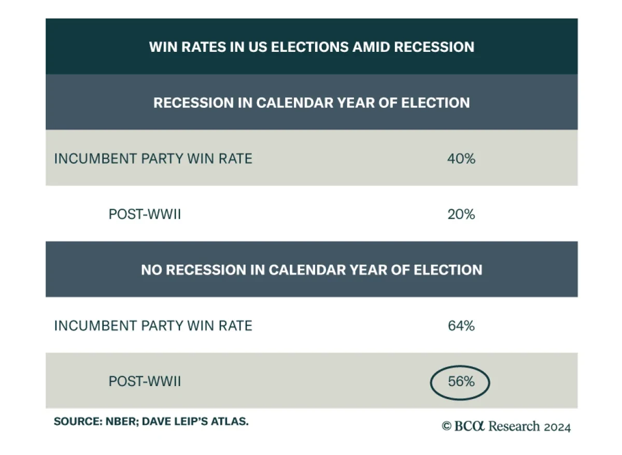Select the 'No Recession in Calendar Year' header
The height and width of the screenshot is (455, 622).
pyautogui.click(x=312, y=269)
